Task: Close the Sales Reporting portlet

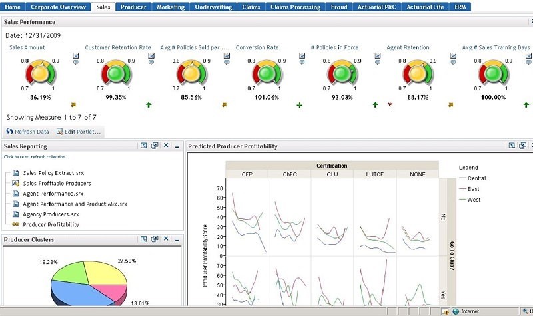Action: click(166, 145)
